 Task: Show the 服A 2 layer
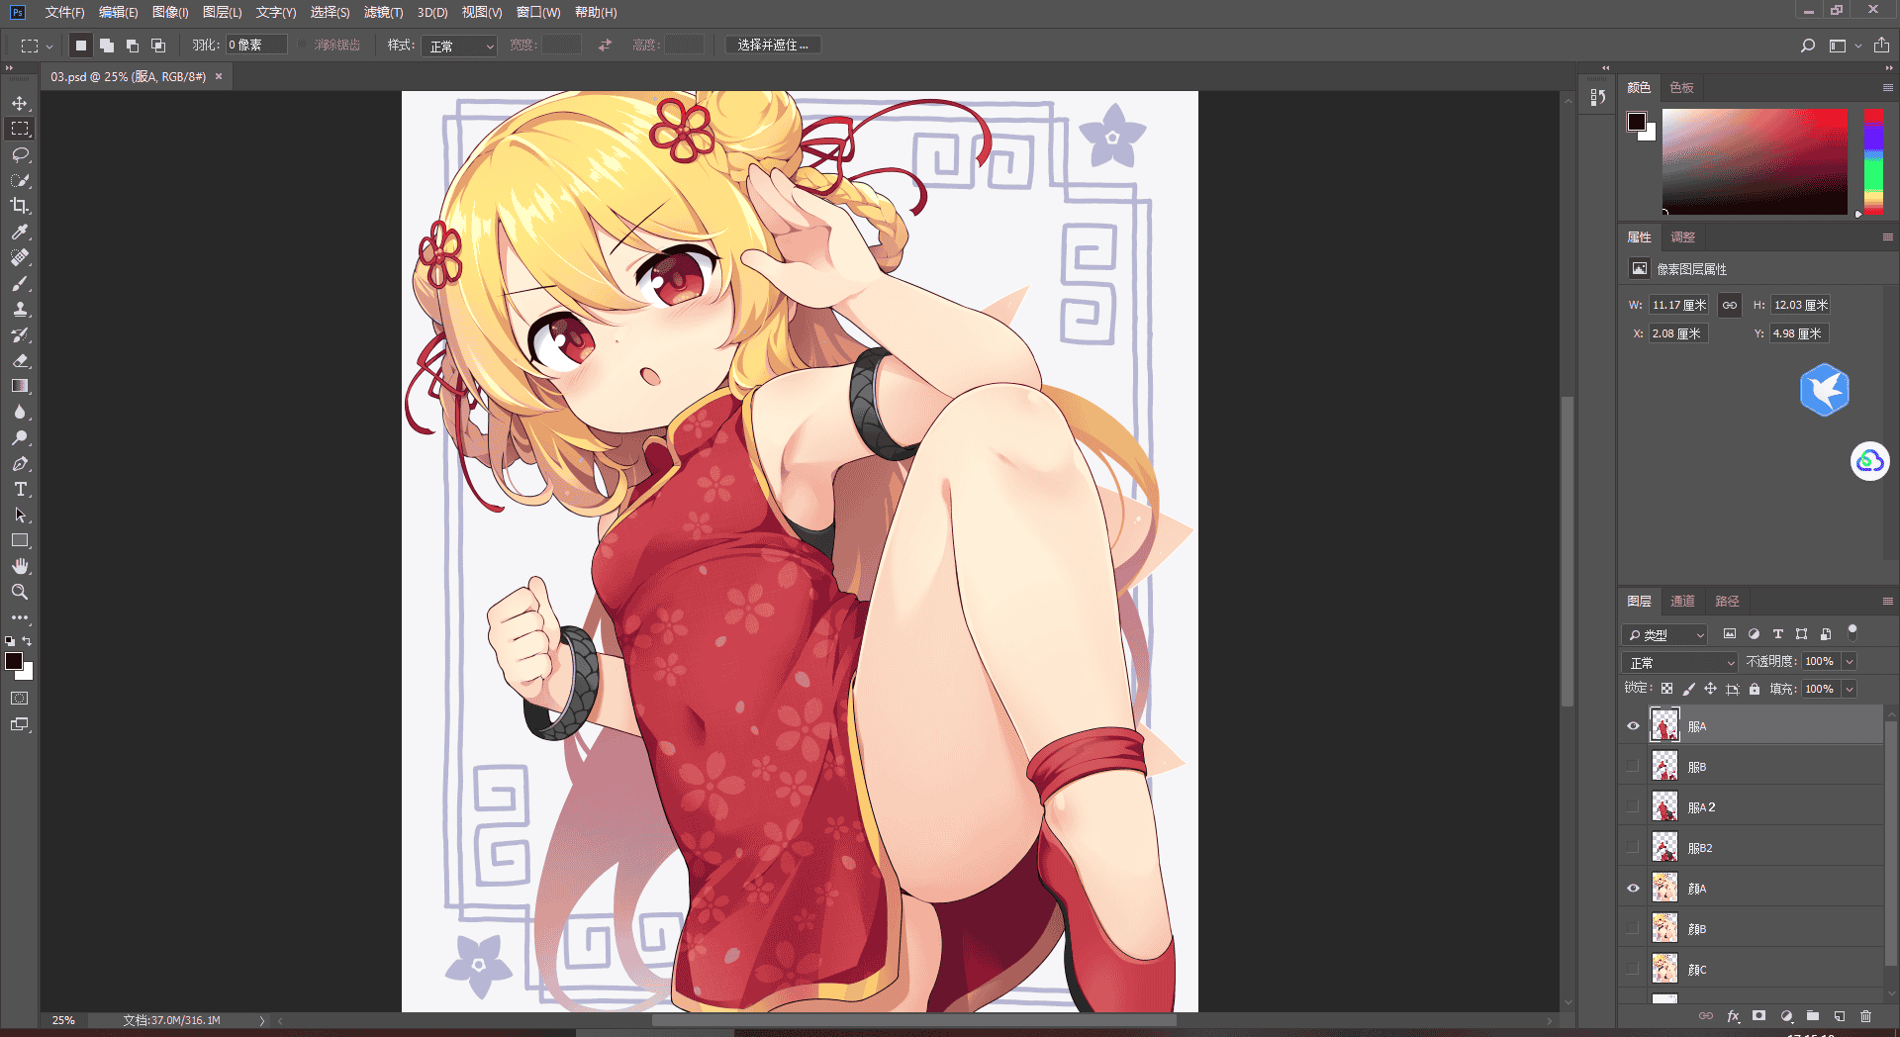click(1633, 807)
